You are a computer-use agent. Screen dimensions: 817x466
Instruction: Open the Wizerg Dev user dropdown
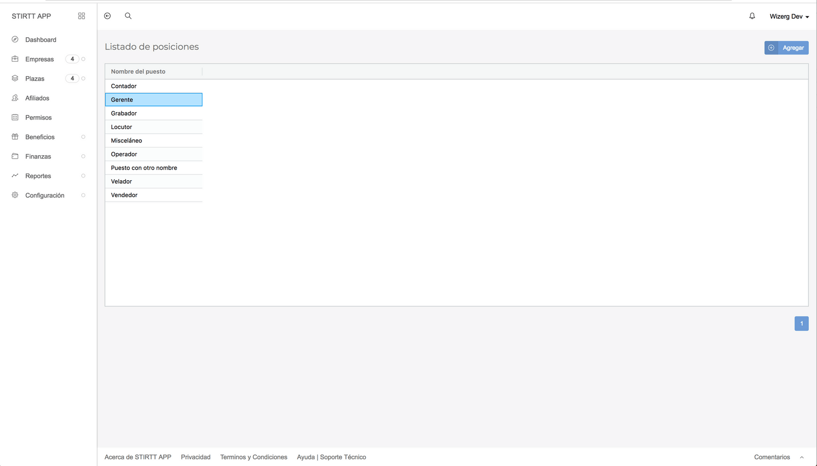pyautogui.click(x=789, y=16)
